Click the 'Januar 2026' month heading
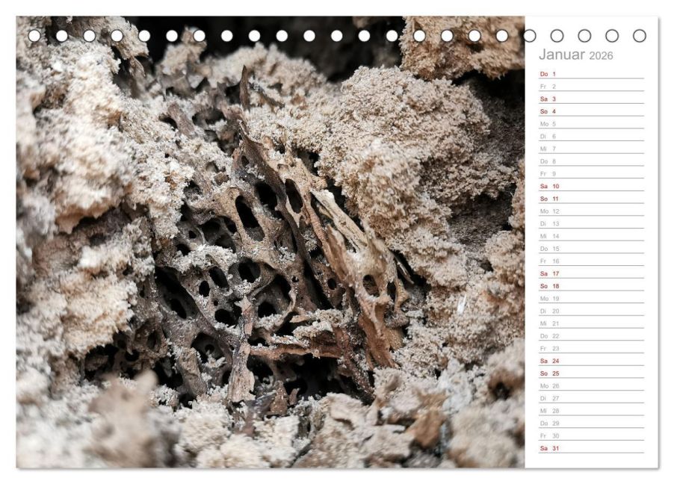674x484 pixels. pos(575,55)
